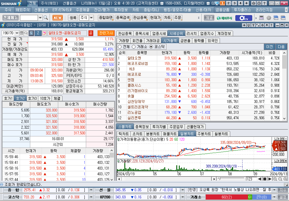289x201 pixels.
Task: Open the 해외주식 globe shortcut
Action: [x=224, y=18]
